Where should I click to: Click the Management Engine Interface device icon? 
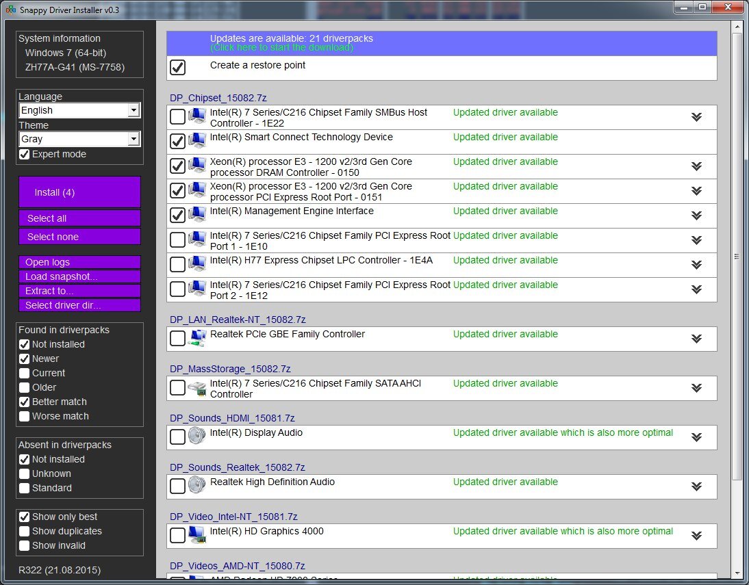click(196, 214)
